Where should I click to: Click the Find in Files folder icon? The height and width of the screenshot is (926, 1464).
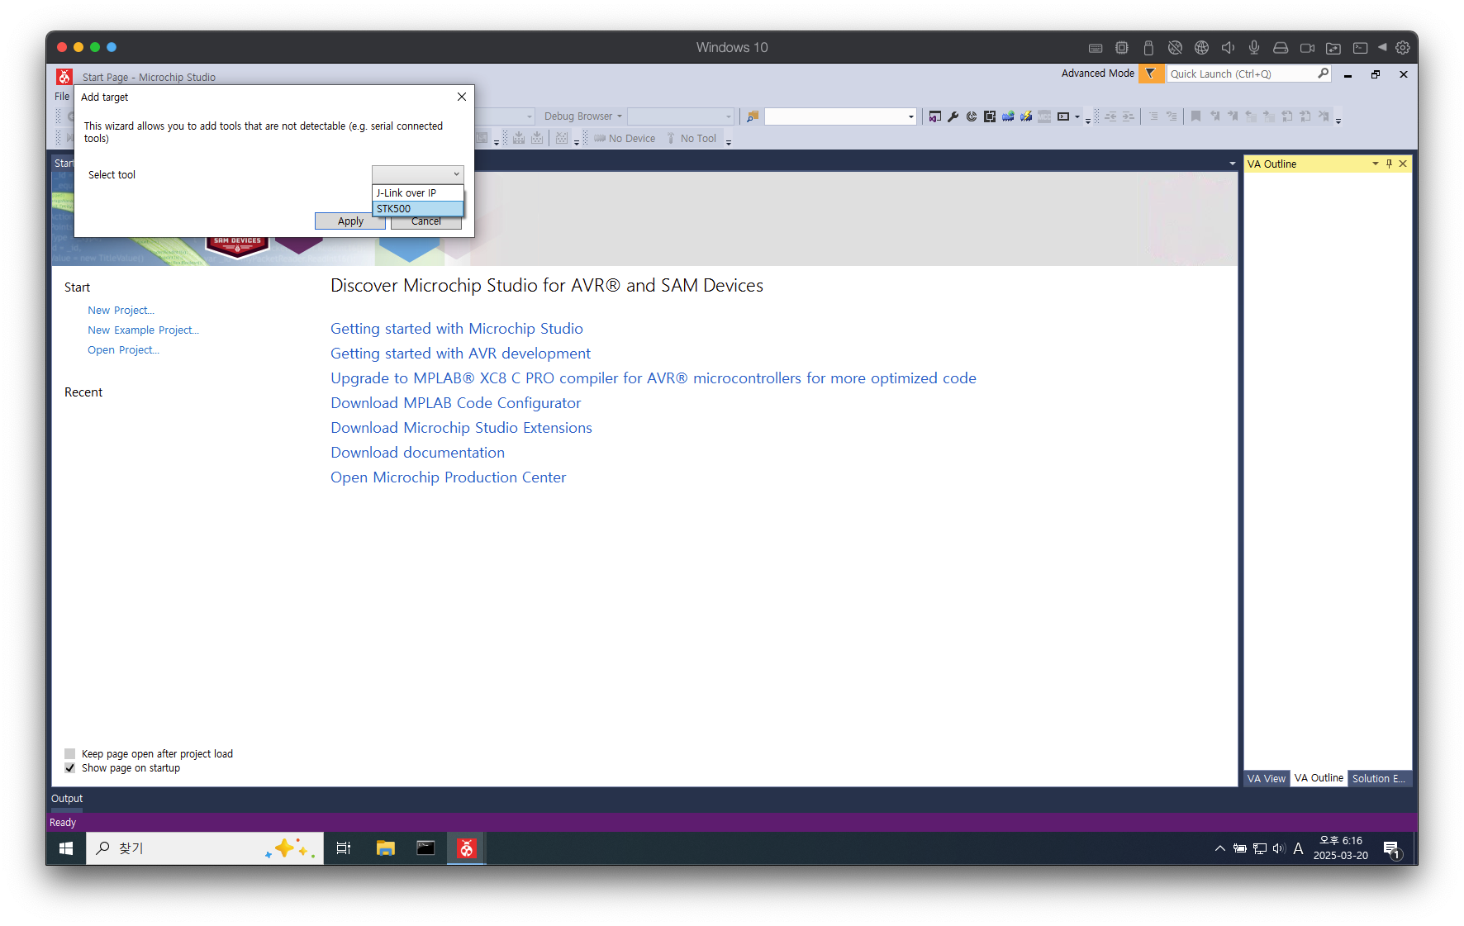click(x=753, y=116)
